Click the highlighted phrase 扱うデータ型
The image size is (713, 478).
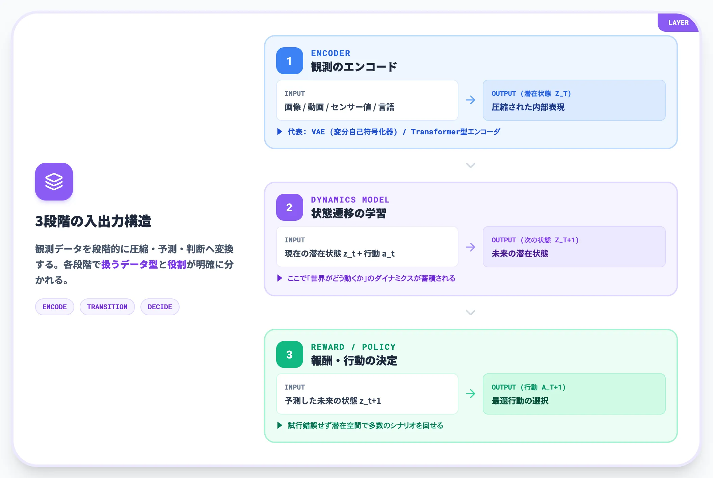pyautogui.click(x=130, y=264)
